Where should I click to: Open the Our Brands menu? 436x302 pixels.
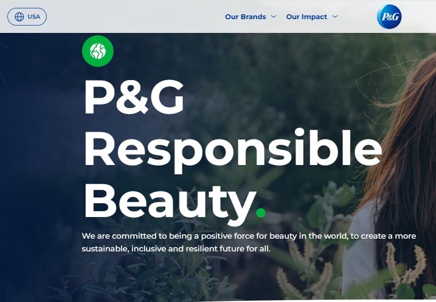[245, 17]
